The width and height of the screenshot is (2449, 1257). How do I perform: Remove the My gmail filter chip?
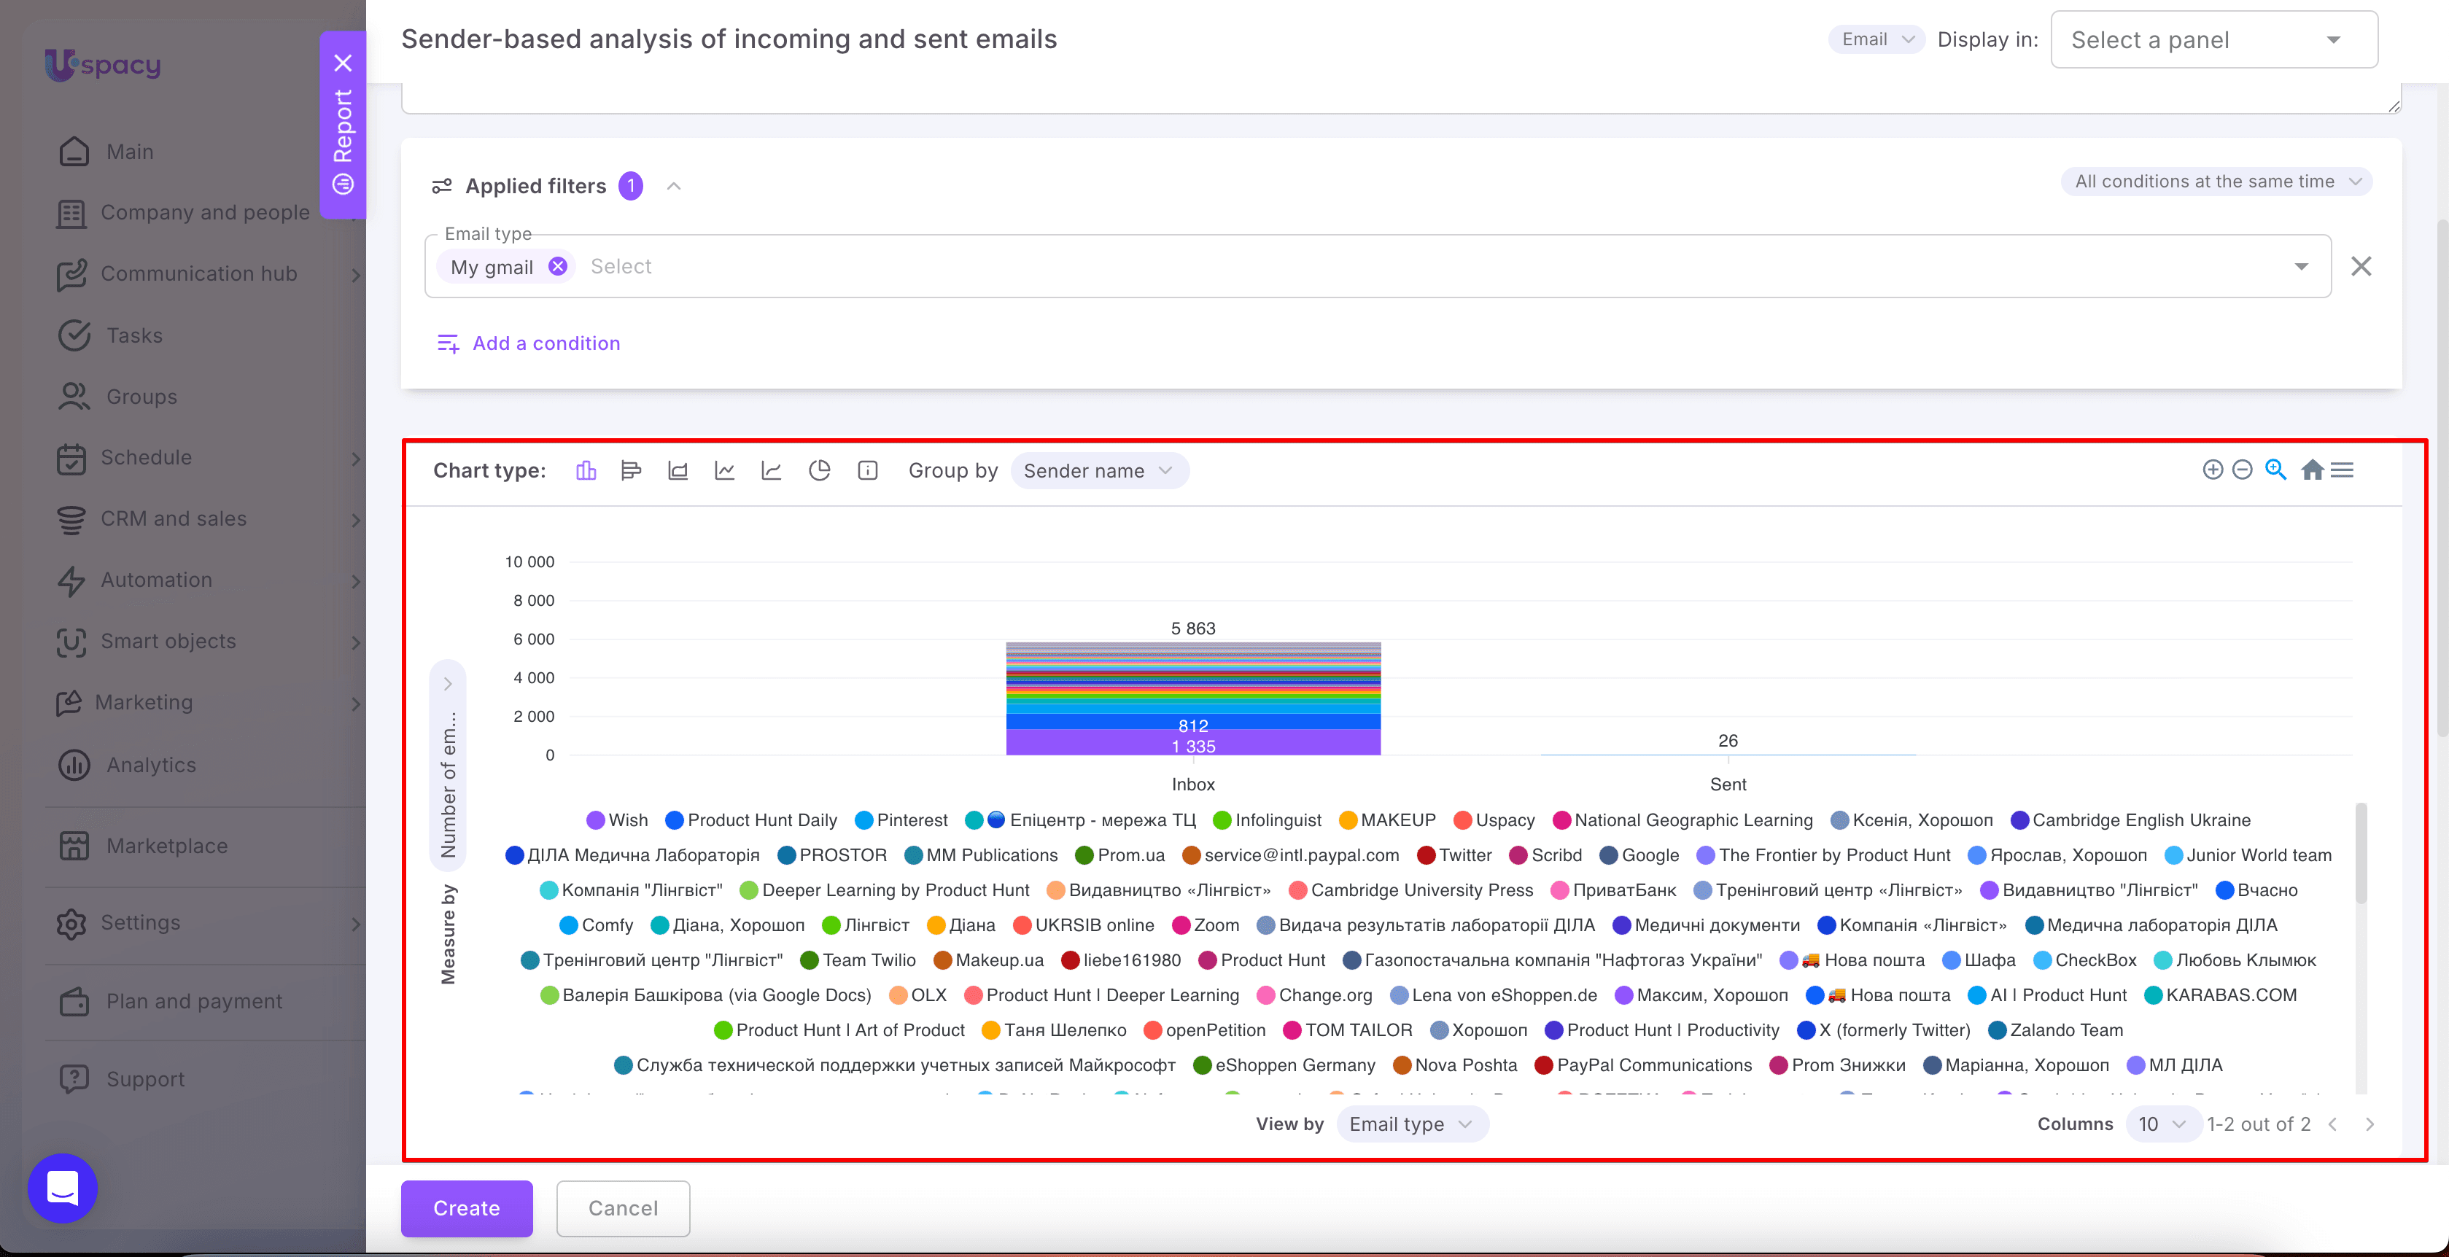click(558, 266)
